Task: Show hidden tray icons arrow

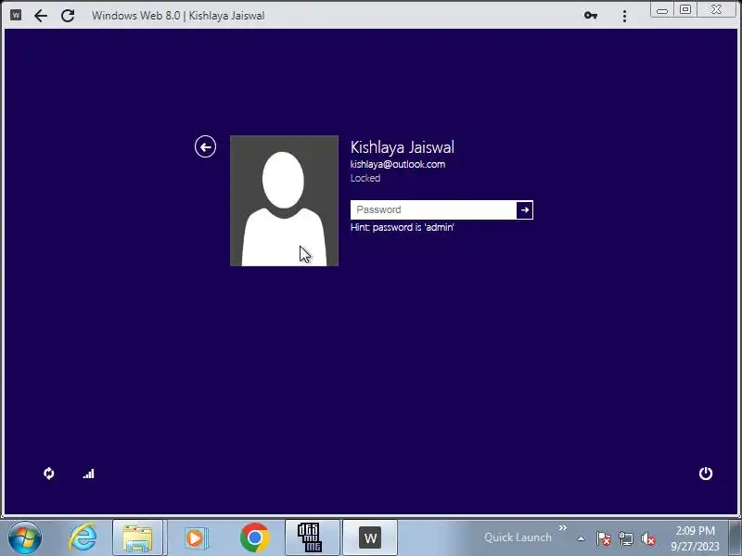Action: 582,538
